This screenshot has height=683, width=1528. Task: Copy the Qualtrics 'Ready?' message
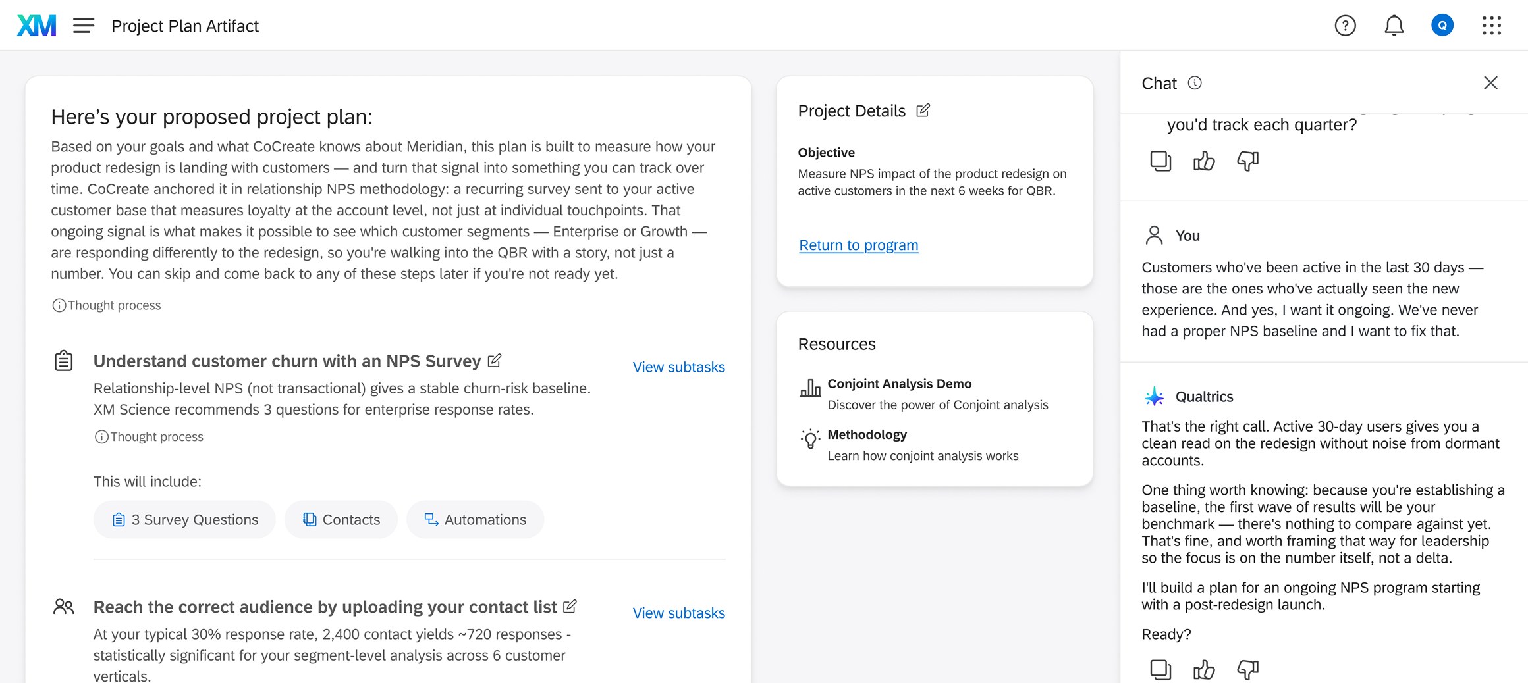pyautogui.click(x=1160, y=670)
